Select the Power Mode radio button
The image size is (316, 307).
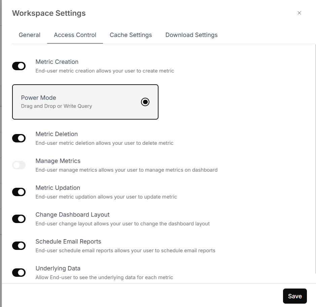click(x=145, y=102)
